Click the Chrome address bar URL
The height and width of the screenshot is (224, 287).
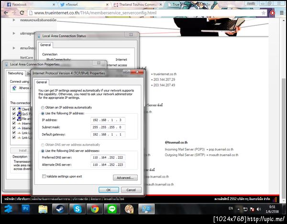pos(95,13)
